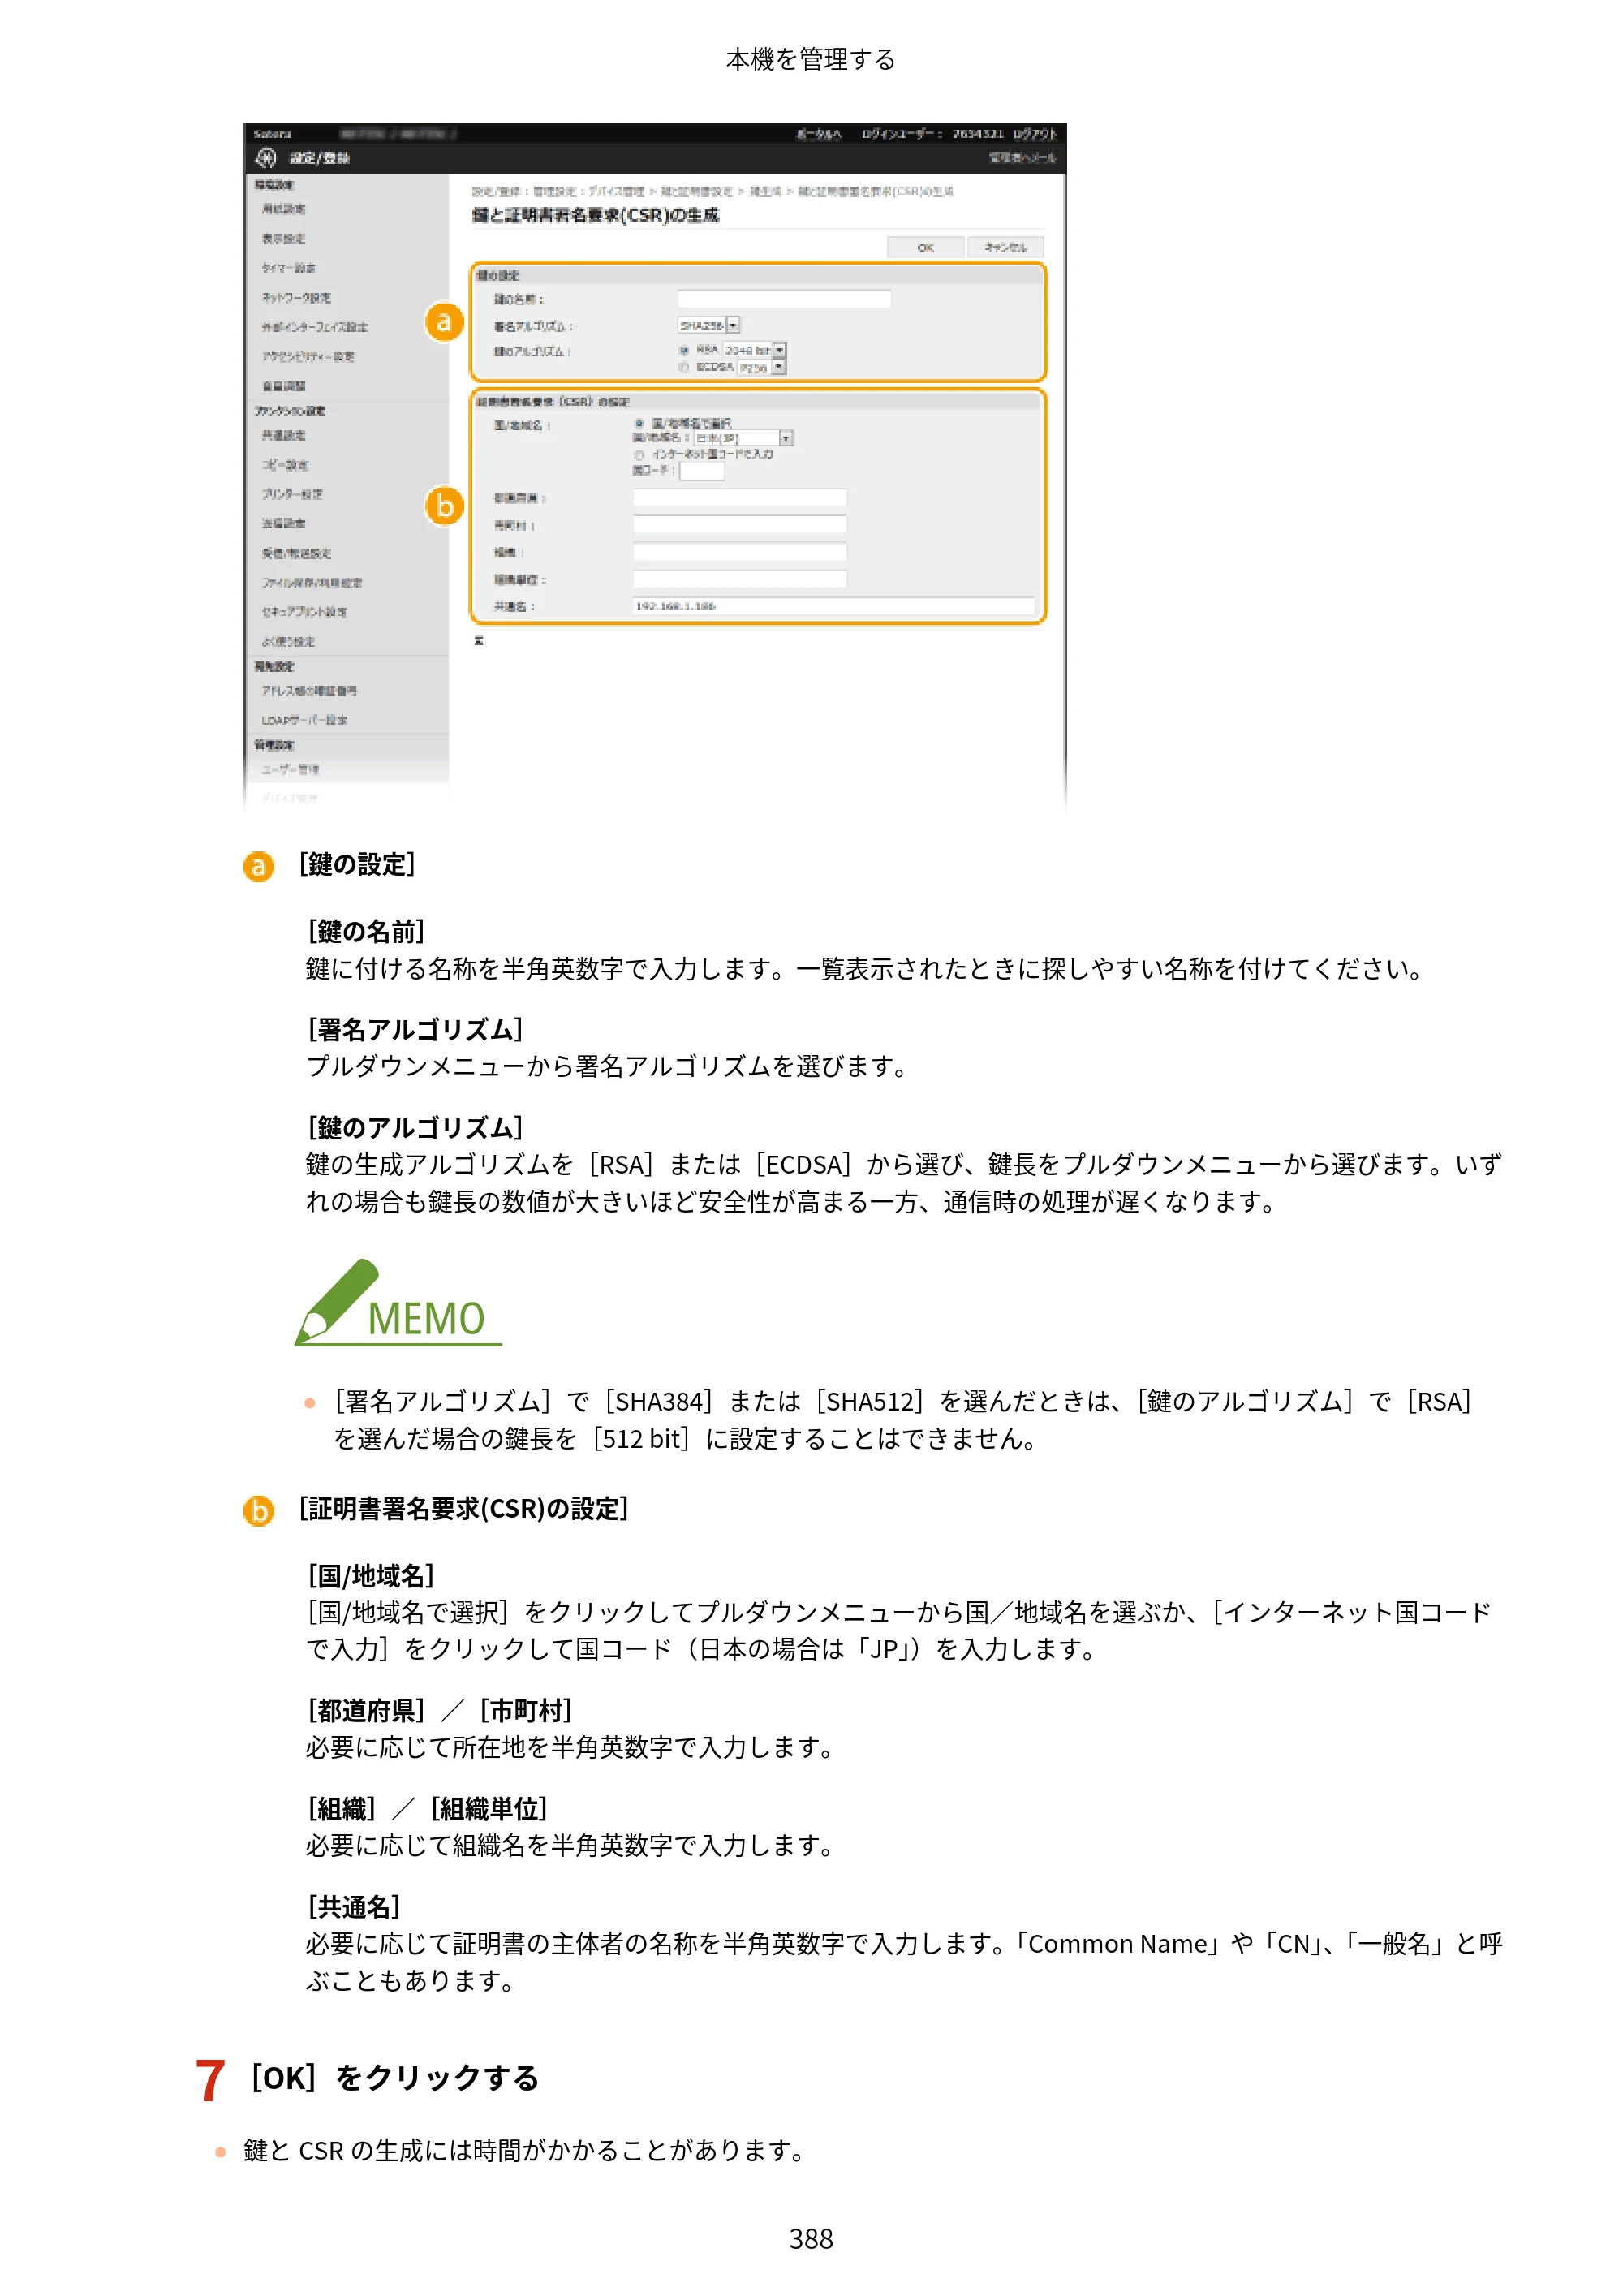Viewport: 1623px width, 2296px height.
Task: Click the 市町村 input field
Action: [x=739, y=525]
